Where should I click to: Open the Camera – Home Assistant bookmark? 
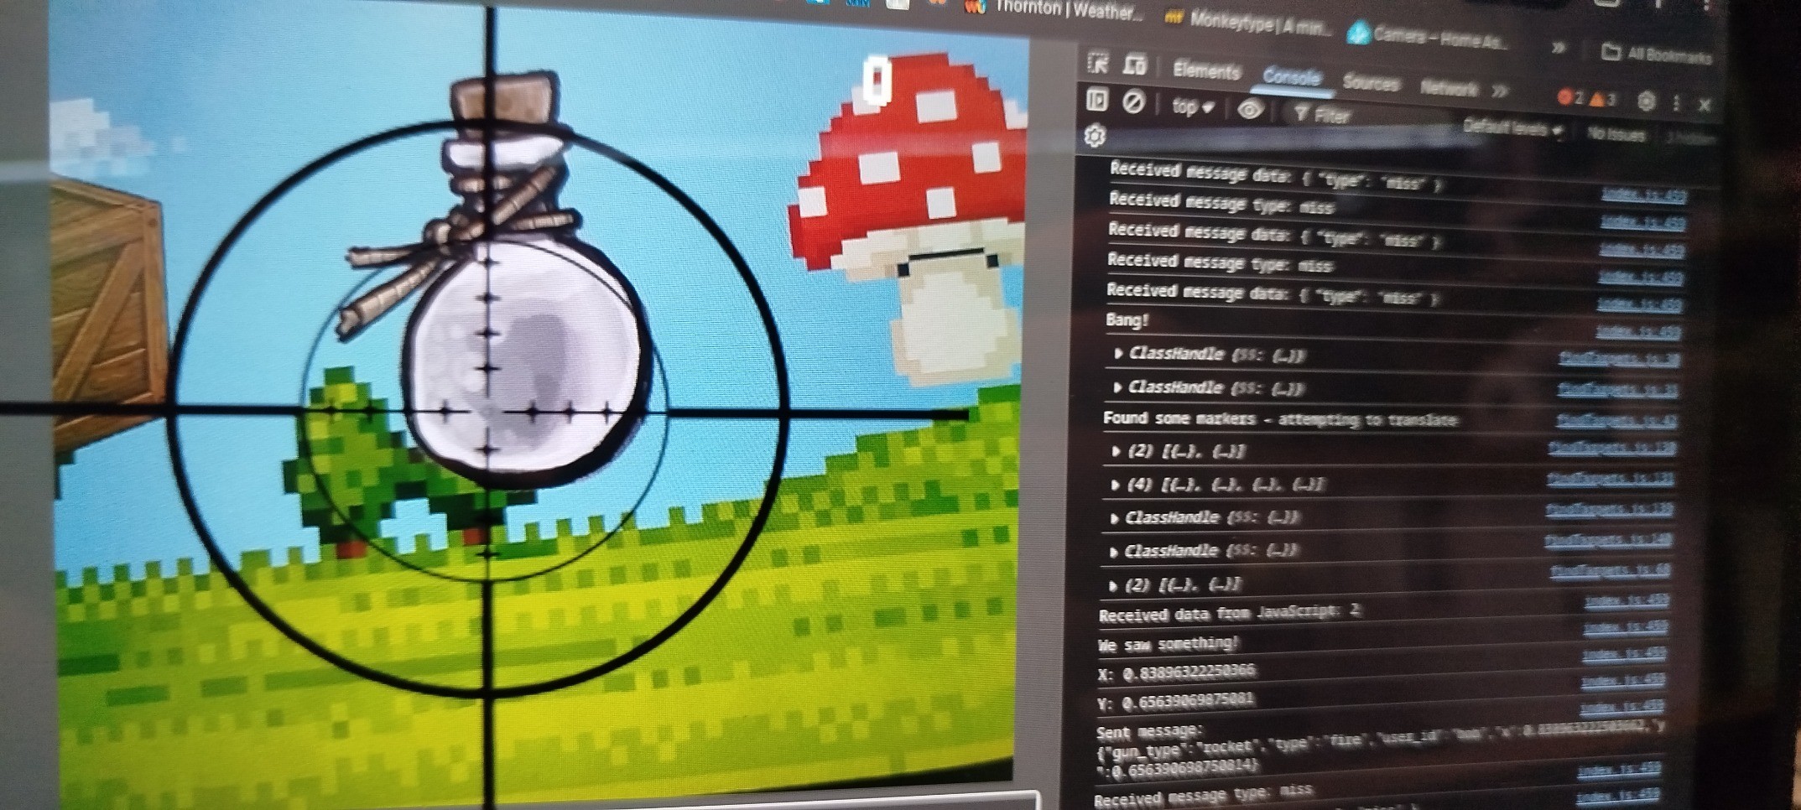click(x=1428, y=36)
